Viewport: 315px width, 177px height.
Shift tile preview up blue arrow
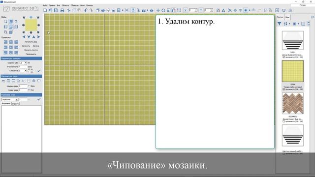(x=34, y=37)
